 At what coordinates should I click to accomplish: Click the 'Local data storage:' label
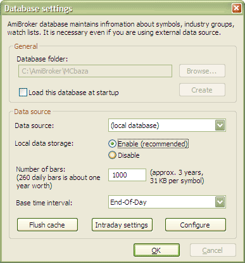click(44, 143)
